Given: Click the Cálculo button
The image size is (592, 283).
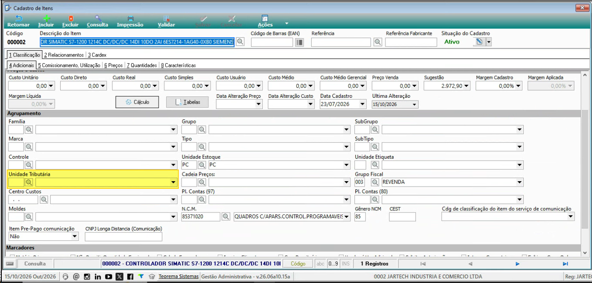Looking at the screenshot, I should pos(137,102).
